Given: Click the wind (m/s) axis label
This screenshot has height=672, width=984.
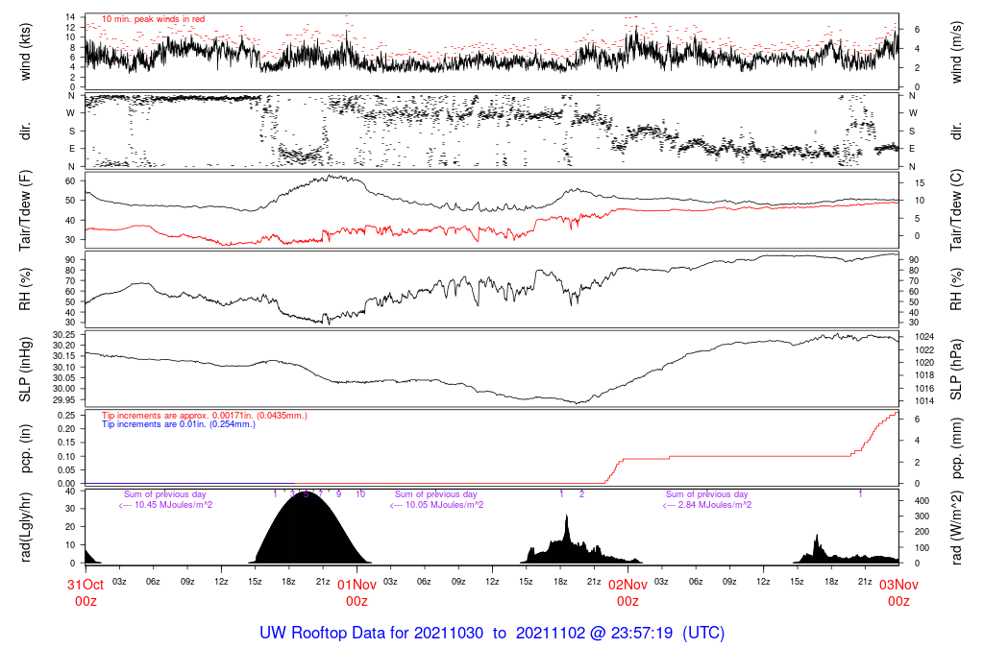Looking at the screenshot, I should tap(957, 50).
